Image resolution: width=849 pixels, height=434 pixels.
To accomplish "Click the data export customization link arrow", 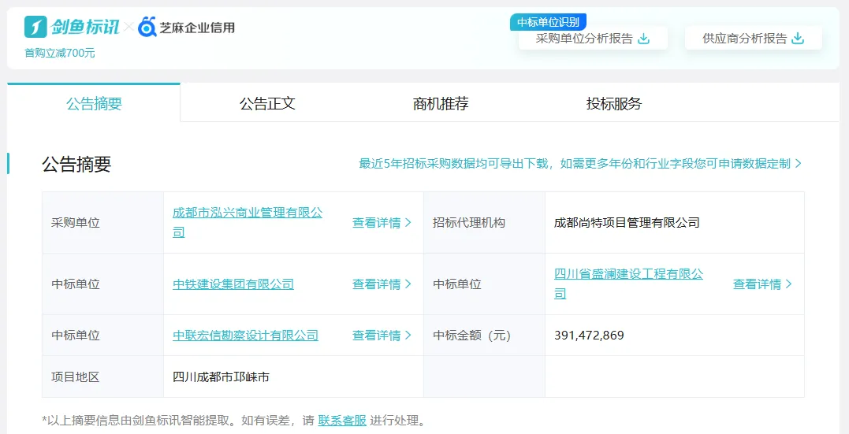I will 798,164.
